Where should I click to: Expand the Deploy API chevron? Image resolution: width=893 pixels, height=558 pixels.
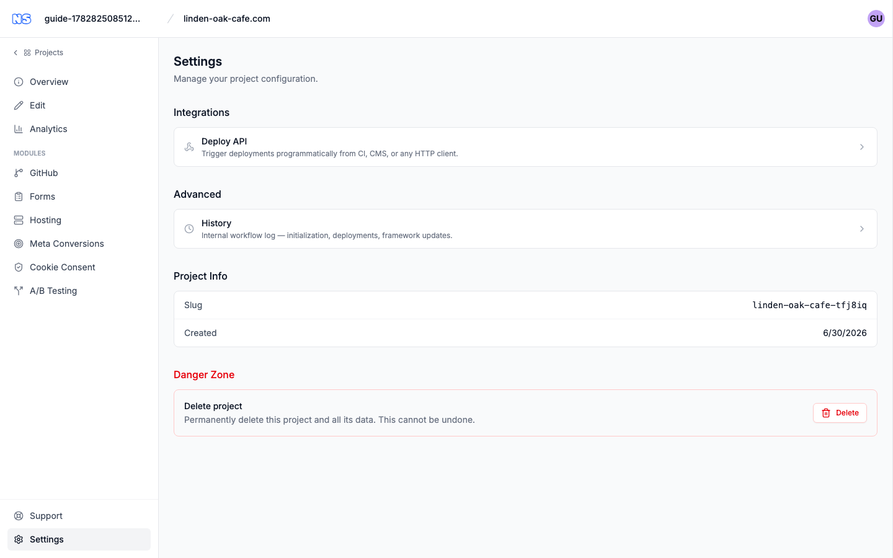(x=862, y=147)
